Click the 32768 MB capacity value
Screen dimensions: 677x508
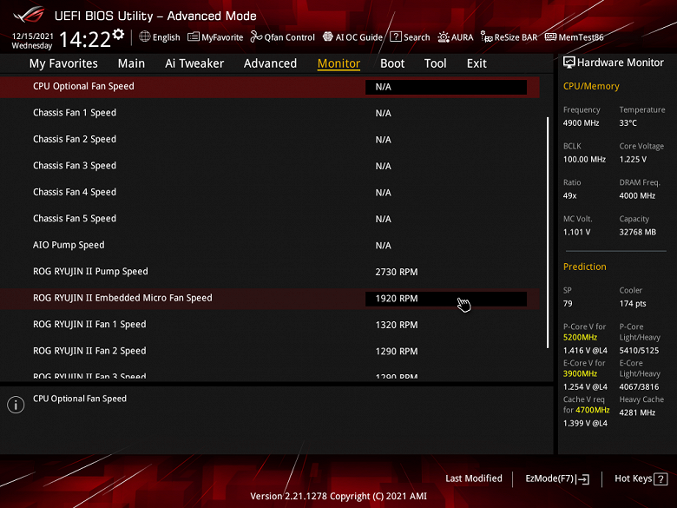click(x=638, y=233)
